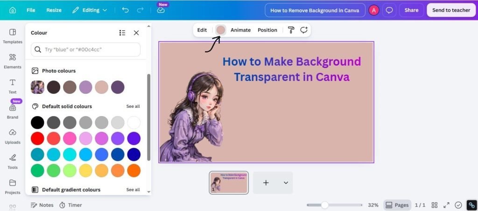
Task: Pick the dark purple photo colour
Action: click(x=118, y=87)
